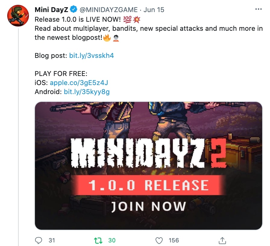Click the like count 156
The height and width of the screenshot is (246, 270).
click(174, 240)
